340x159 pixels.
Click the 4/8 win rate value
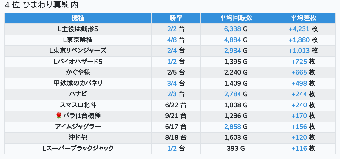click(172, 40)
